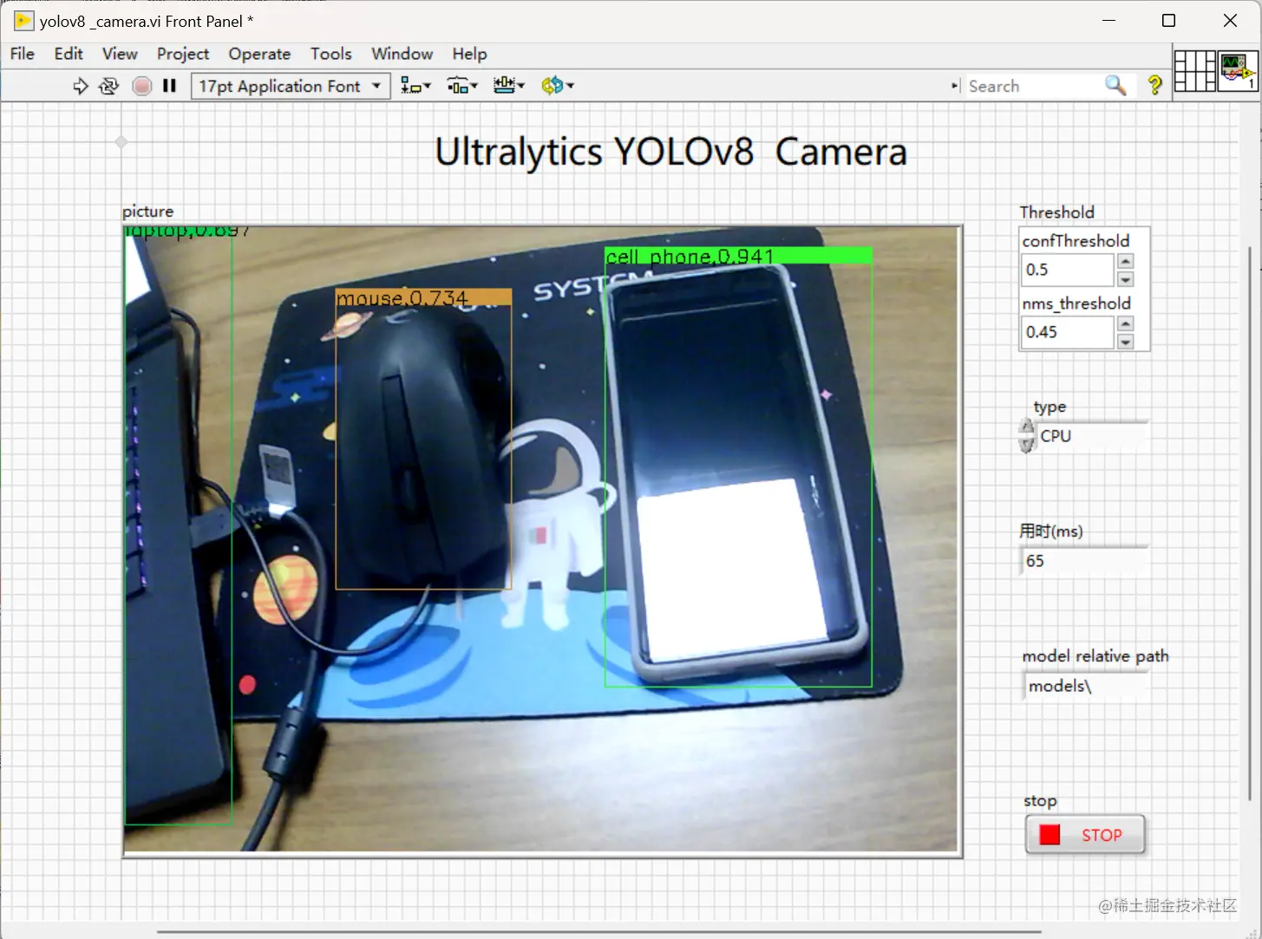
Task: Click the Abort Execution button
Action: 142,86
